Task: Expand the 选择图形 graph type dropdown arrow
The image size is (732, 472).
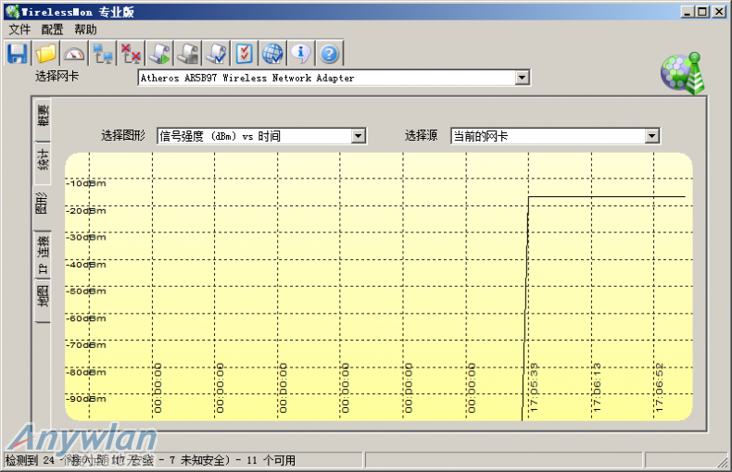Action: [x=358, y=136]
